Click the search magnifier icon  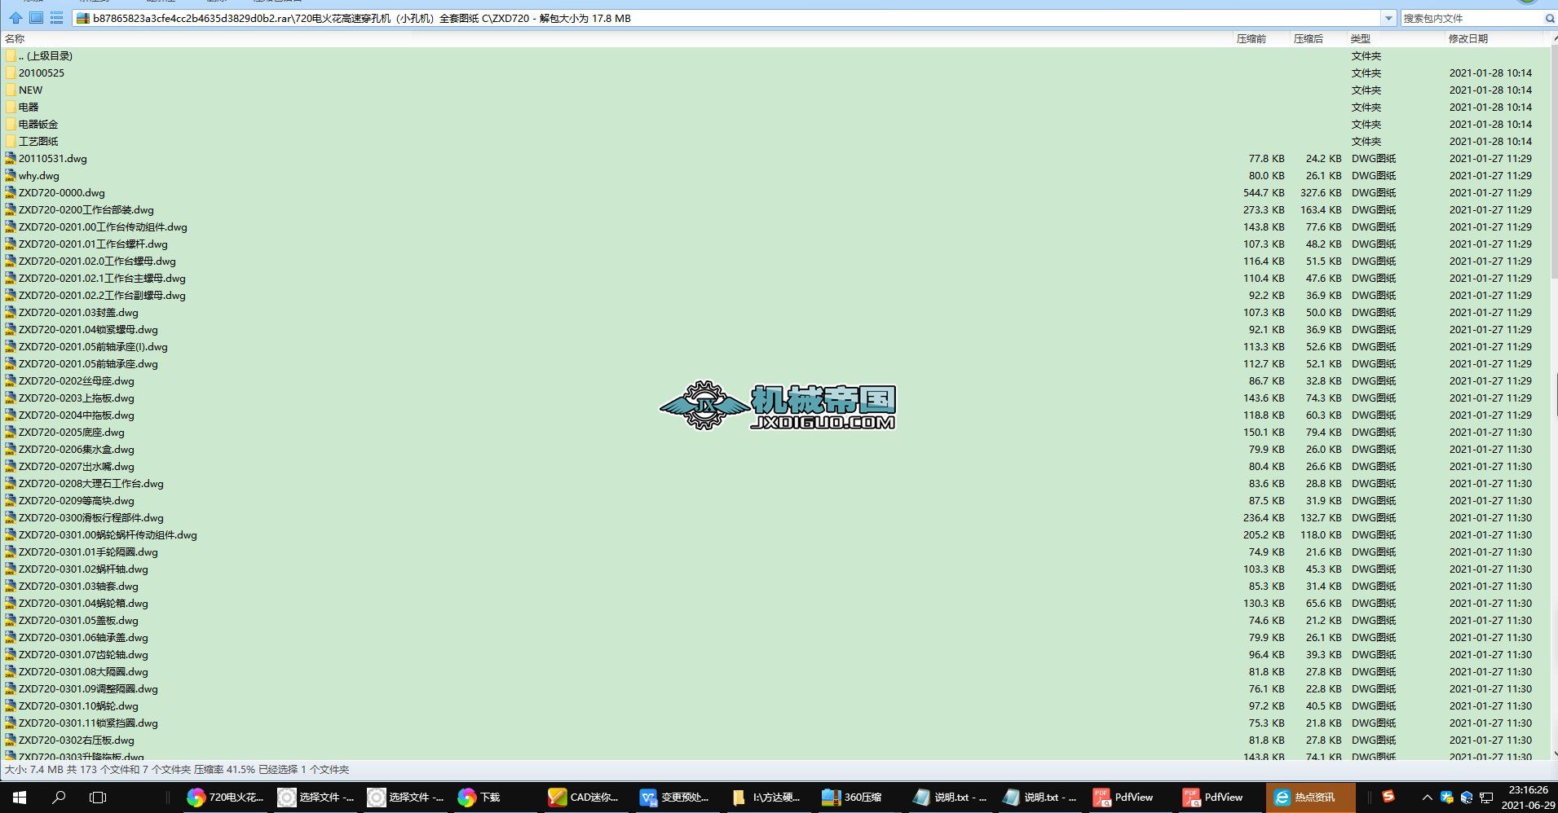[x=1550, y=17]
